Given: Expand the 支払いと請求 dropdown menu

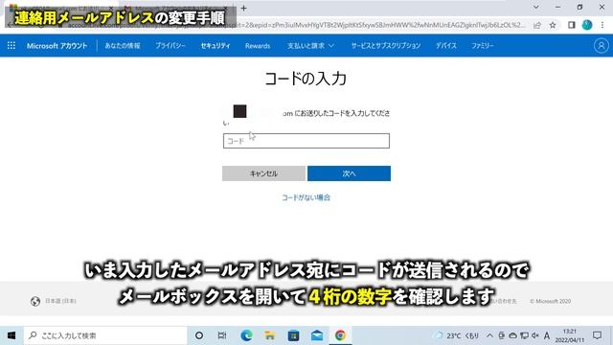Looking at the screenshot, I should point(310,46).
